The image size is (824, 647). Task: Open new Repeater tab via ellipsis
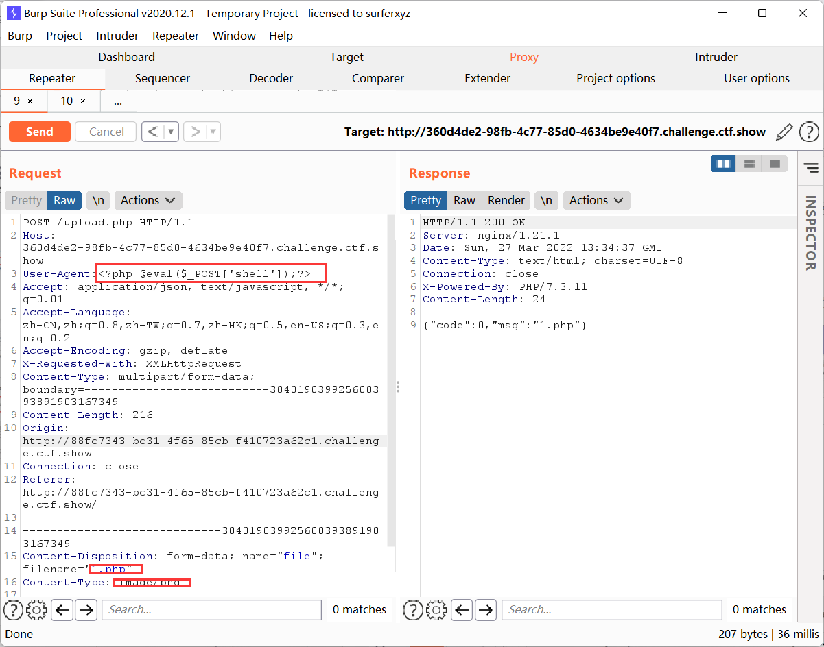pyautogui.click(x=118, y=101)
